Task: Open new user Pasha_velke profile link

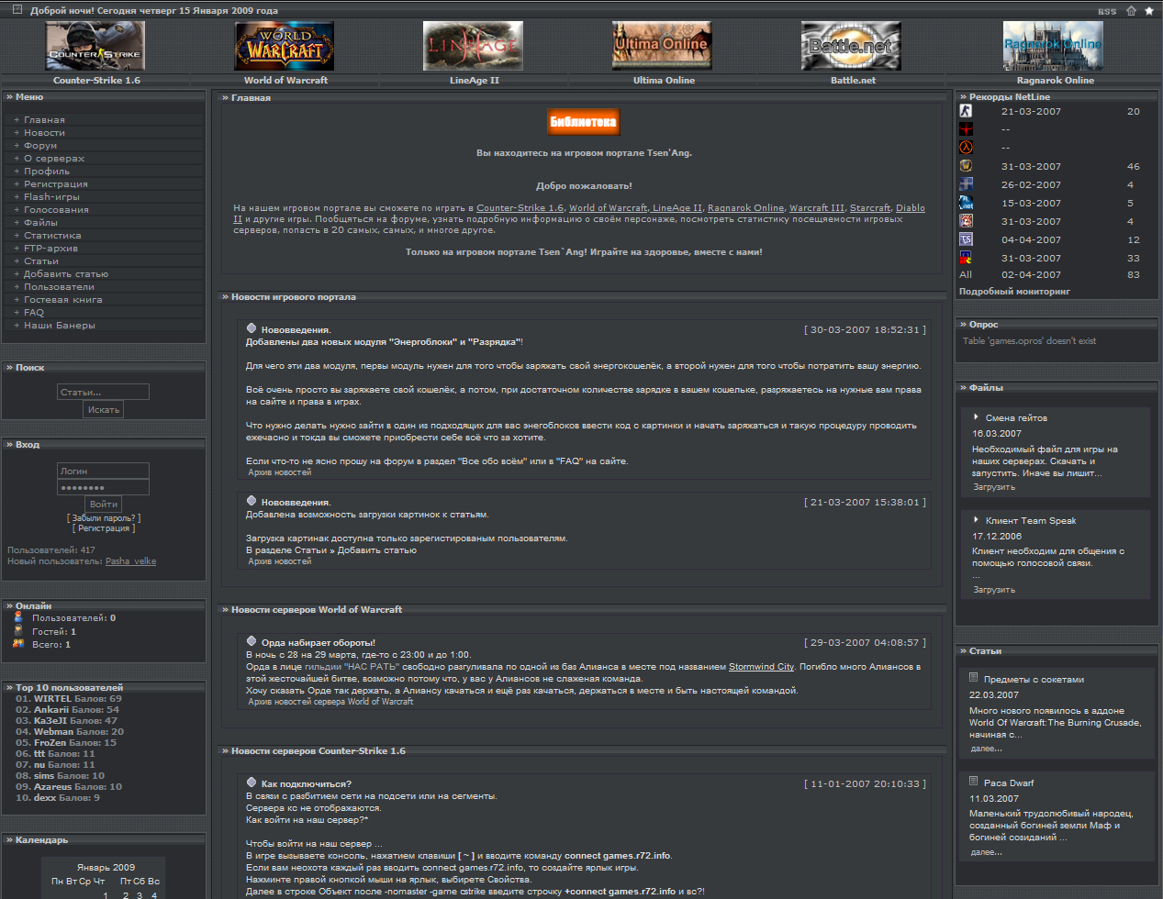Action: click(130, 561)
